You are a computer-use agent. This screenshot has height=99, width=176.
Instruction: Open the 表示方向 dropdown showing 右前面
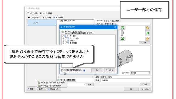(140, 73)
